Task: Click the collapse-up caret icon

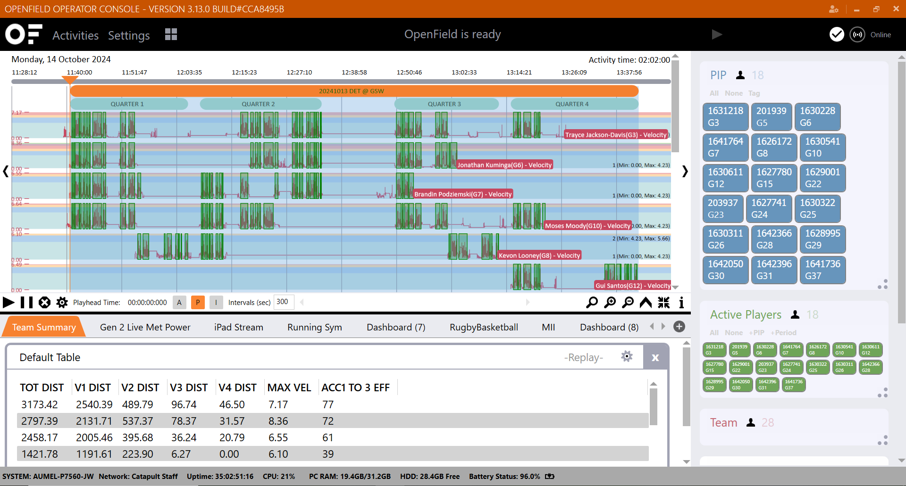Action: click(x=646, y=302)
